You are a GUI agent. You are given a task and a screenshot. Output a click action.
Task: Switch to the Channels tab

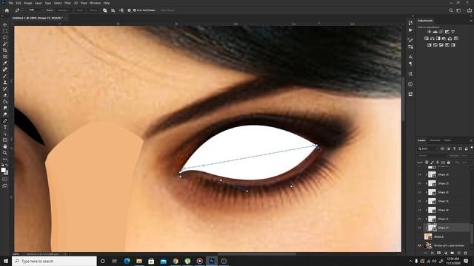click(x=435, y=140)
